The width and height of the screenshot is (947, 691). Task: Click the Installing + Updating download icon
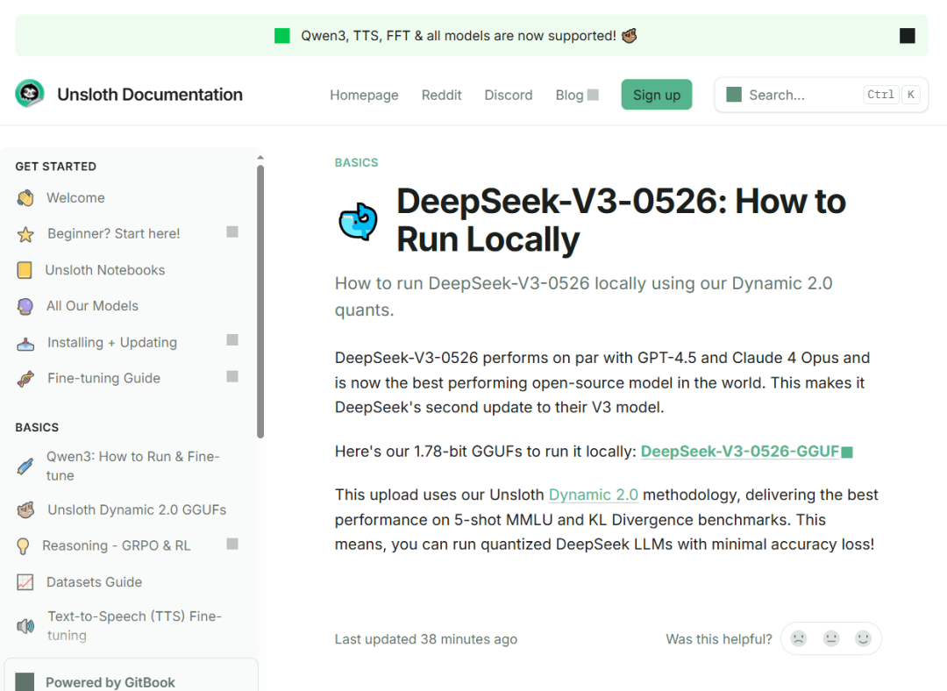25,343
